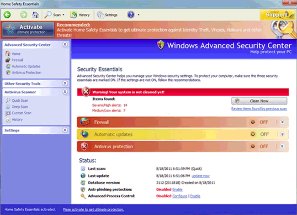Viewport: 297px width, 215px height.
Task: Expand the Firewall row chevron
Action: [282, 122]
